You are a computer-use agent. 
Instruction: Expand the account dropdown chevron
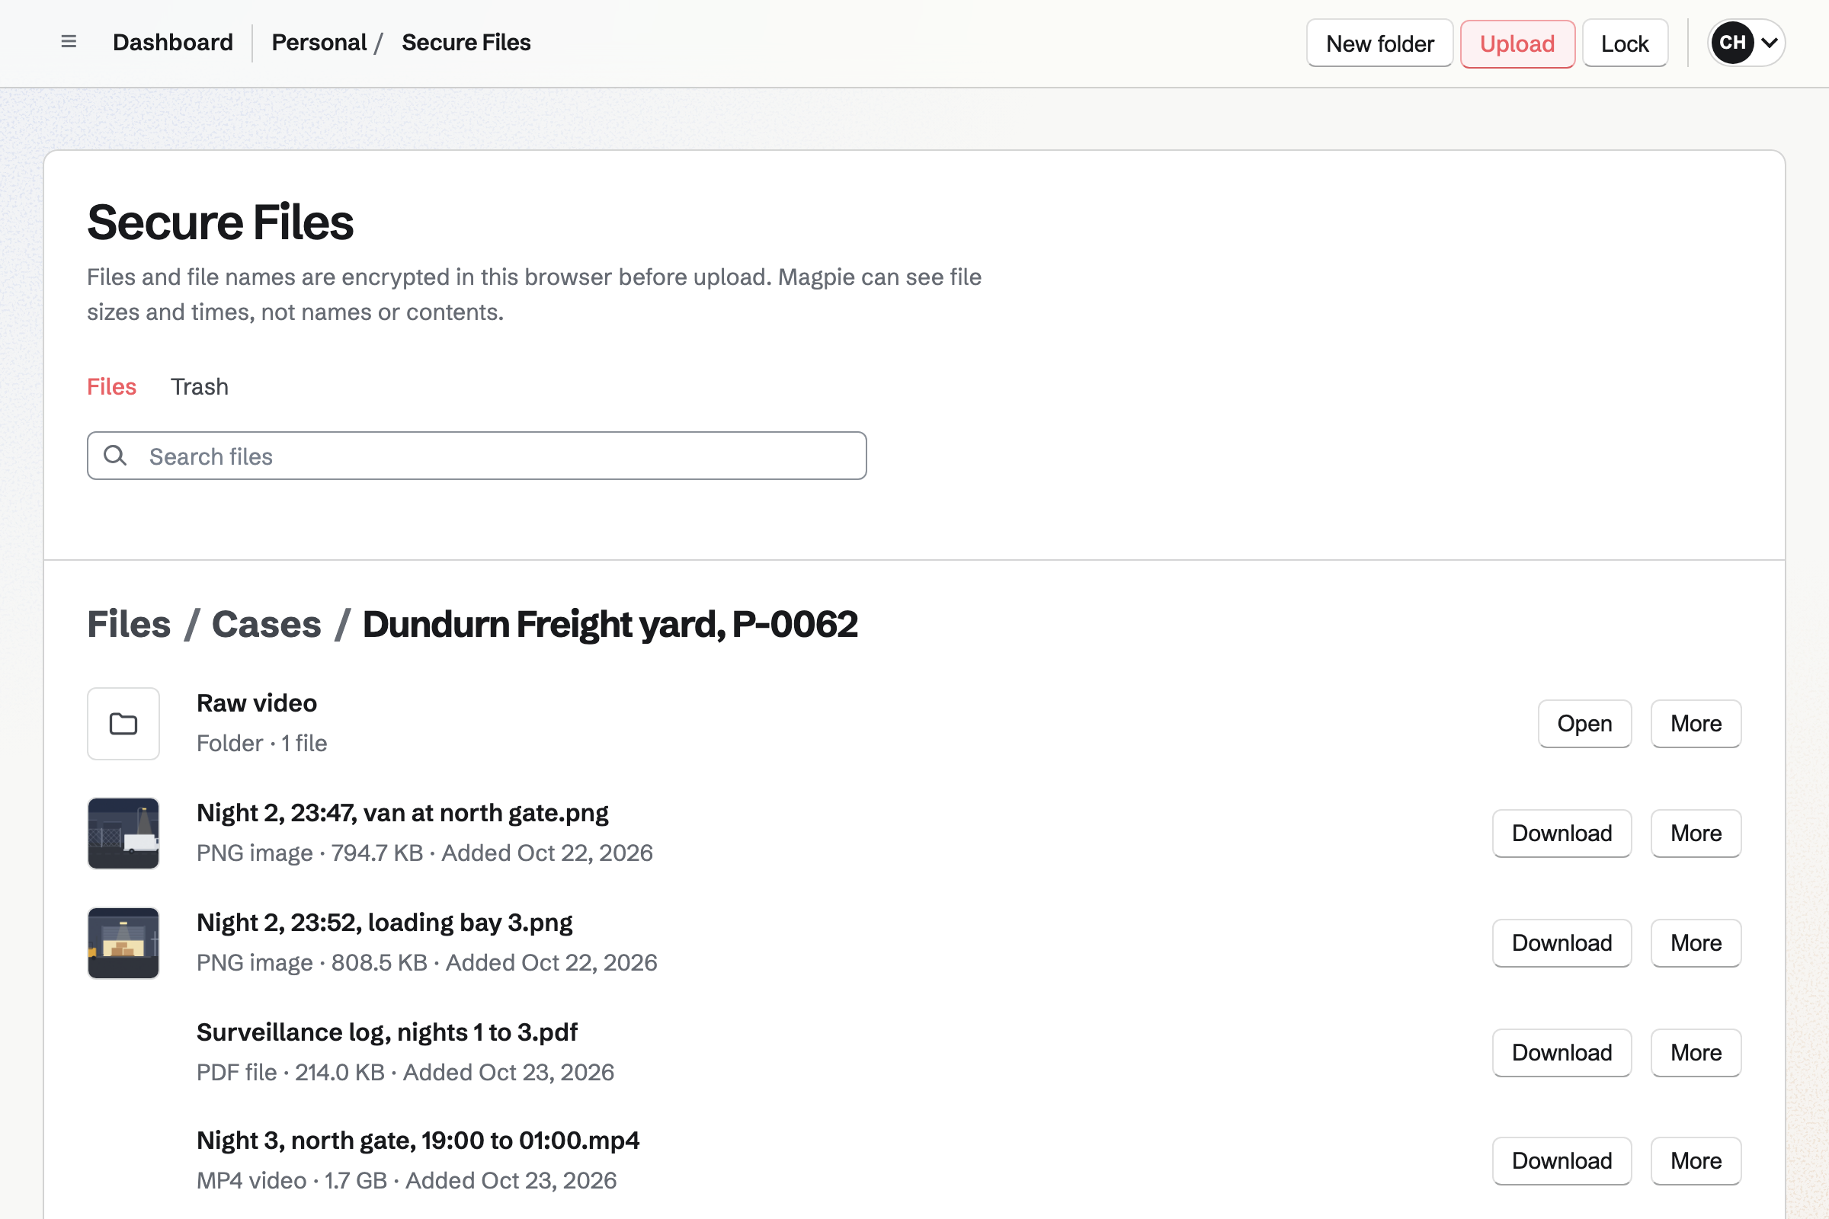click(x=1769, y=43)
